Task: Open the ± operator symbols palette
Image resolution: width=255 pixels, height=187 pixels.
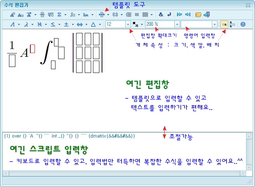Action: point(66,24)
